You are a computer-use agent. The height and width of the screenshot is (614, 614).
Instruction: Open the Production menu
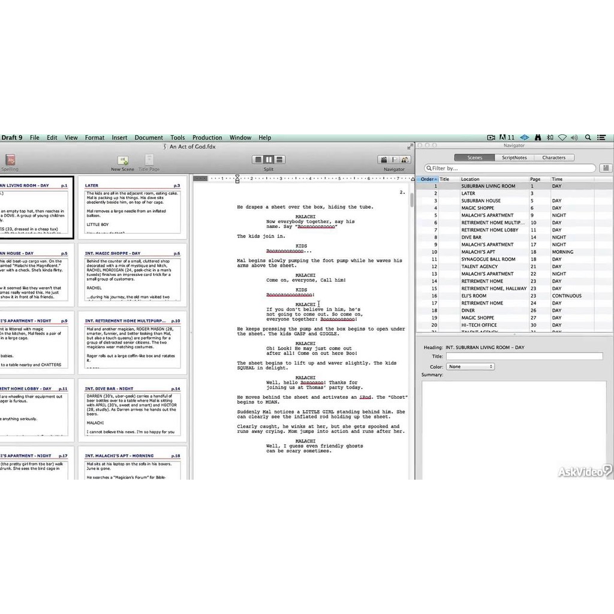(x=207, y=137)
